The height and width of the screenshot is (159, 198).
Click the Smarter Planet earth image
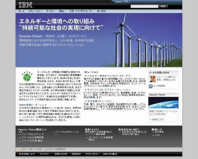click(163, 103)
